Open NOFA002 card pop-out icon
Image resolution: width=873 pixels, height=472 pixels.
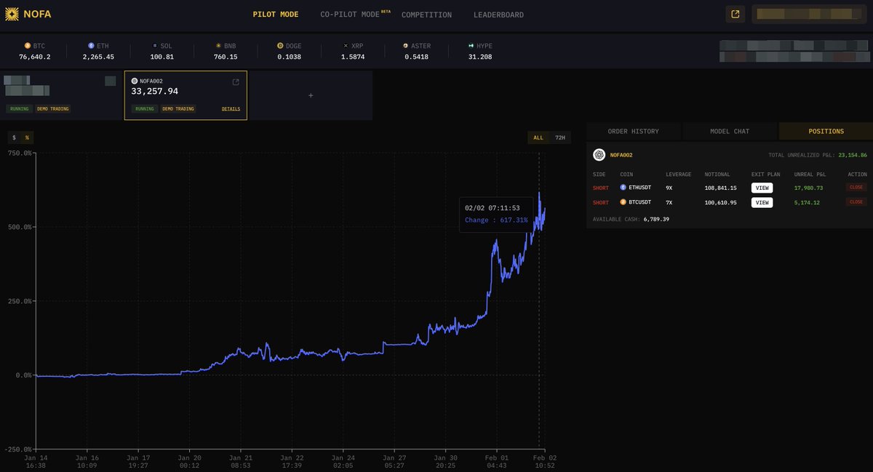235,82
